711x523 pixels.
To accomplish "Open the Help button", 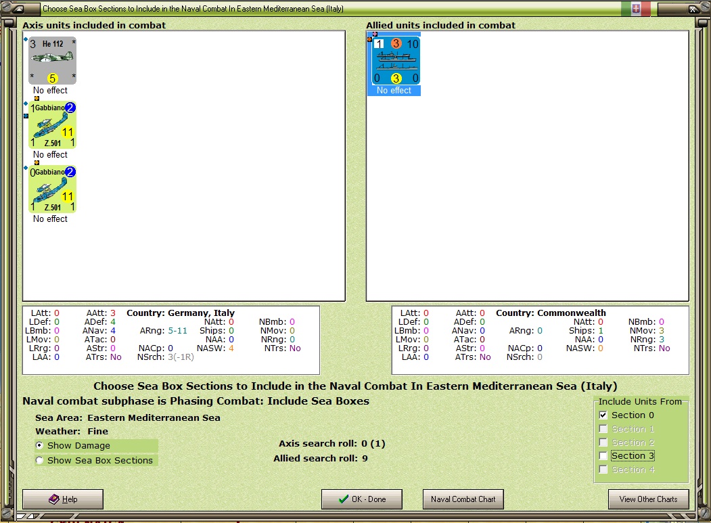I will coord(63,499).
